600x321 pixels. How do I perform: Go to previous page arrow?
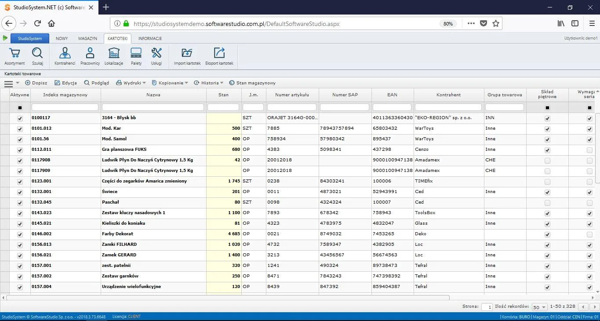click(x=583, y=307)
